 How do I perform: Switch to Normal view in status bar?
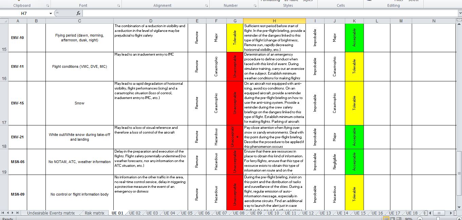pos(386,219)
